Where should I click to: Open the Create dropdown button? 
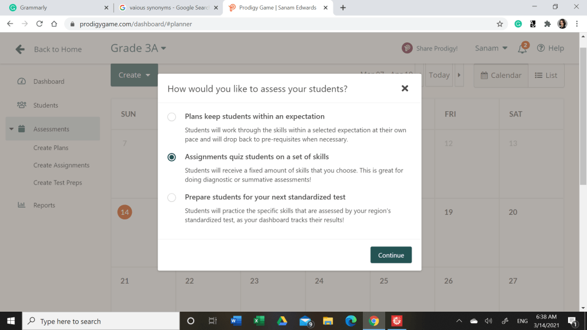pos(134,75)
